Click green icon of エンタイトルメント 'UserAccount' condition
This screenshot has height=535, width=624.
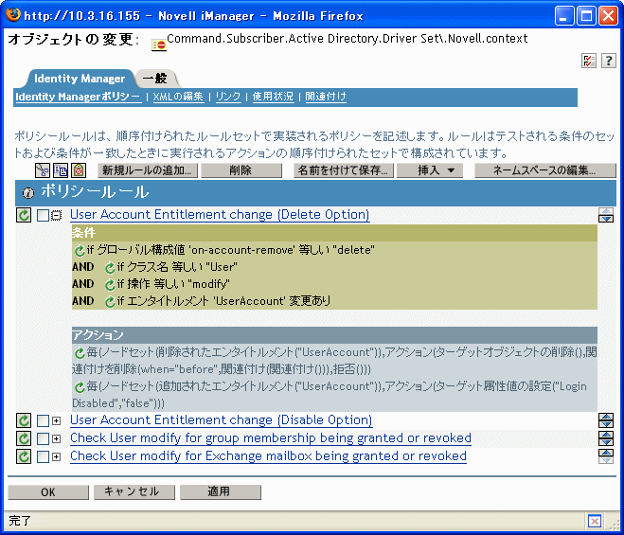coord(110,302)
